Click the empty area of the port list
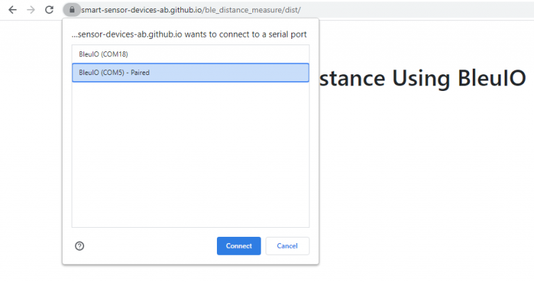Screen dimensions: 534x282 (x=190, y=153)
